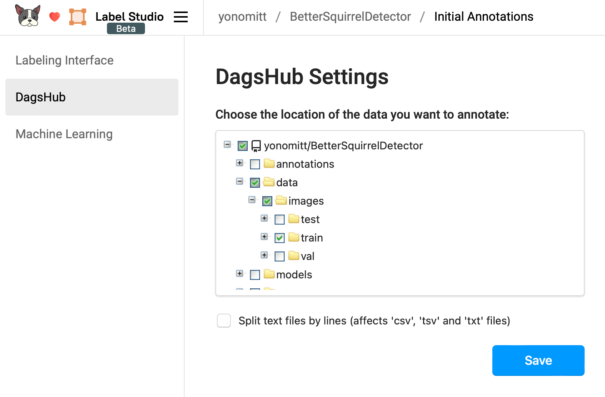
Task: Click the Split text files by lines label
Action: click(x=374, y=321)
